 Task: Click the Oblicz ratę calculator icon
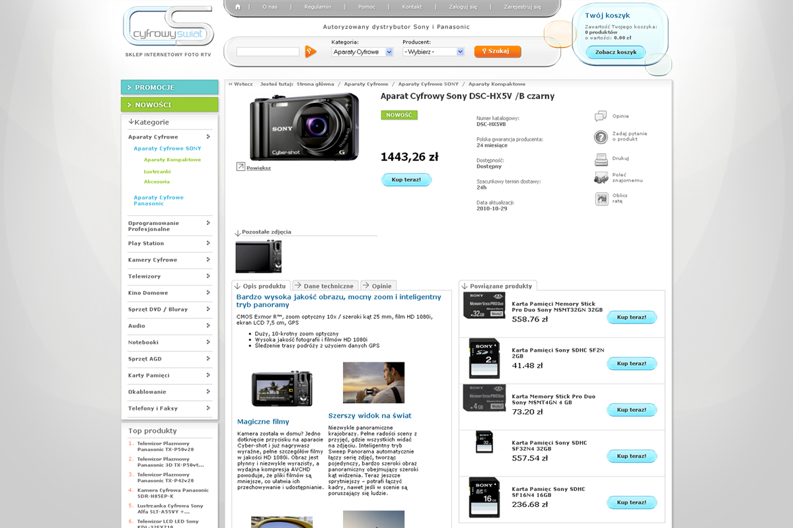click(601, 199)
